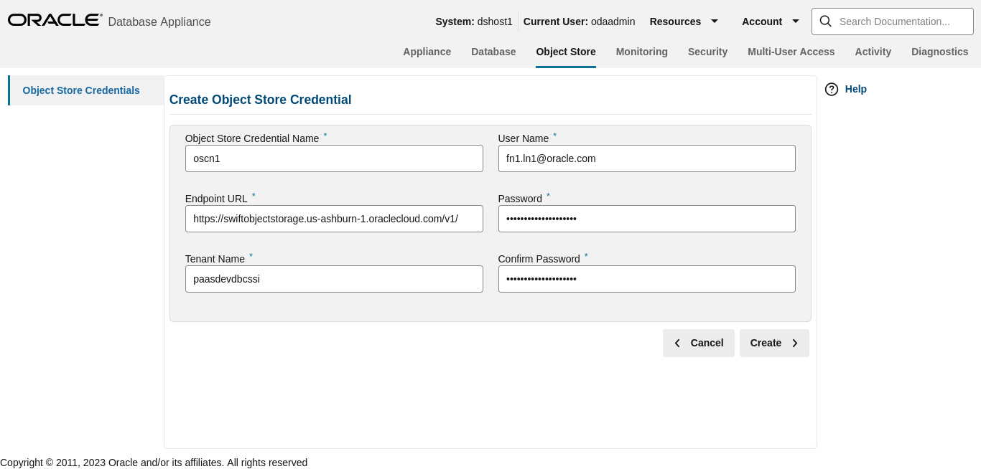Open the Diagnostics tab
The height and width of the screenshot is (469, 981).
(x=939, y=52)
